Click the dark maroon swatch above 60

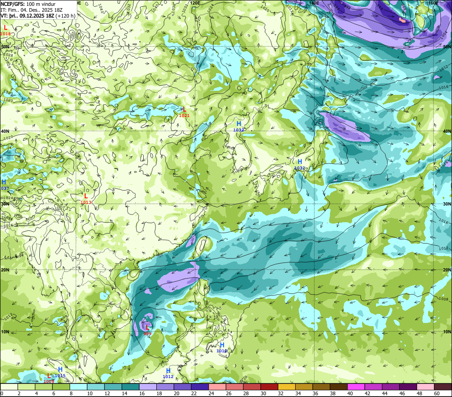(443, 387)
